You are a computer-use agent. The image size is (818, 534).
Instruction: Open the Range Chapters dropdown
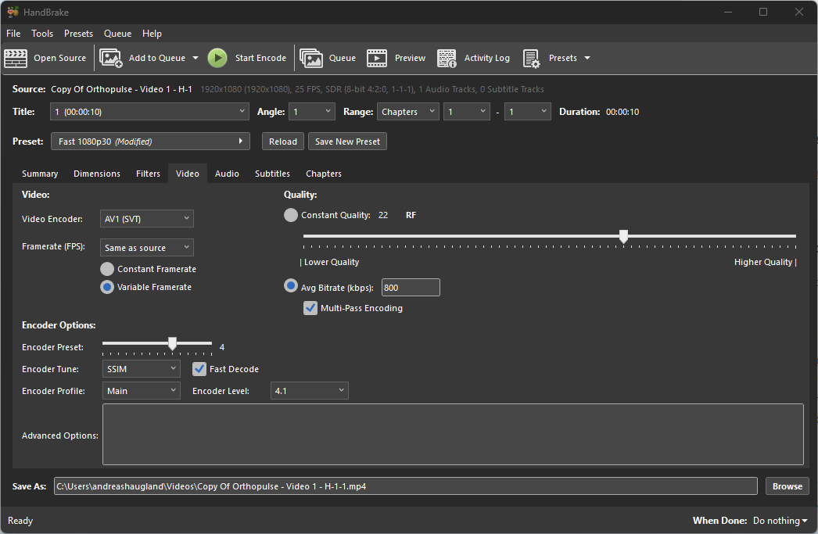(408, 112)
